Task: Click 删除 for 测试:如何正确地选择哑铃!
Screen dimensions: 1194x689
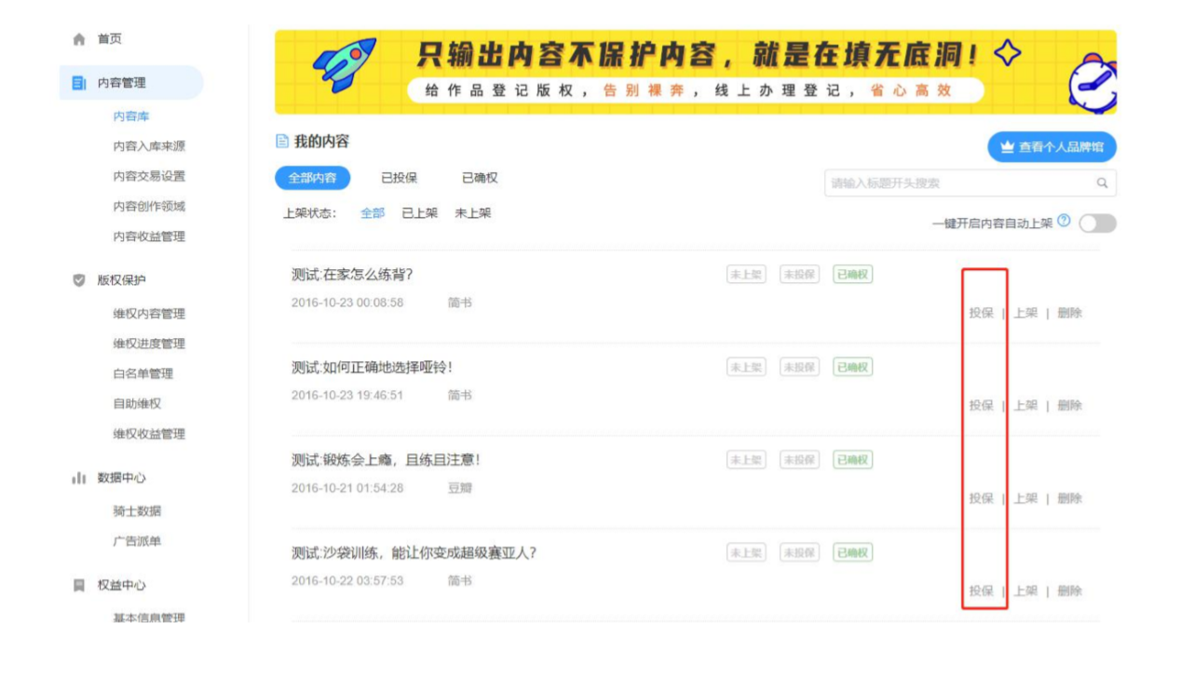Action: 1069,406
